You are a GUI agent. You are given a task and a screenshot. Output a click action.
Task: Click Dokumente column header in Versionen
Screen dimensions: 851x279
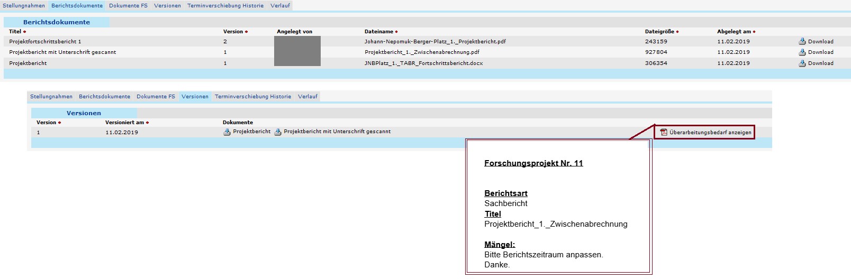coord(238,123)
